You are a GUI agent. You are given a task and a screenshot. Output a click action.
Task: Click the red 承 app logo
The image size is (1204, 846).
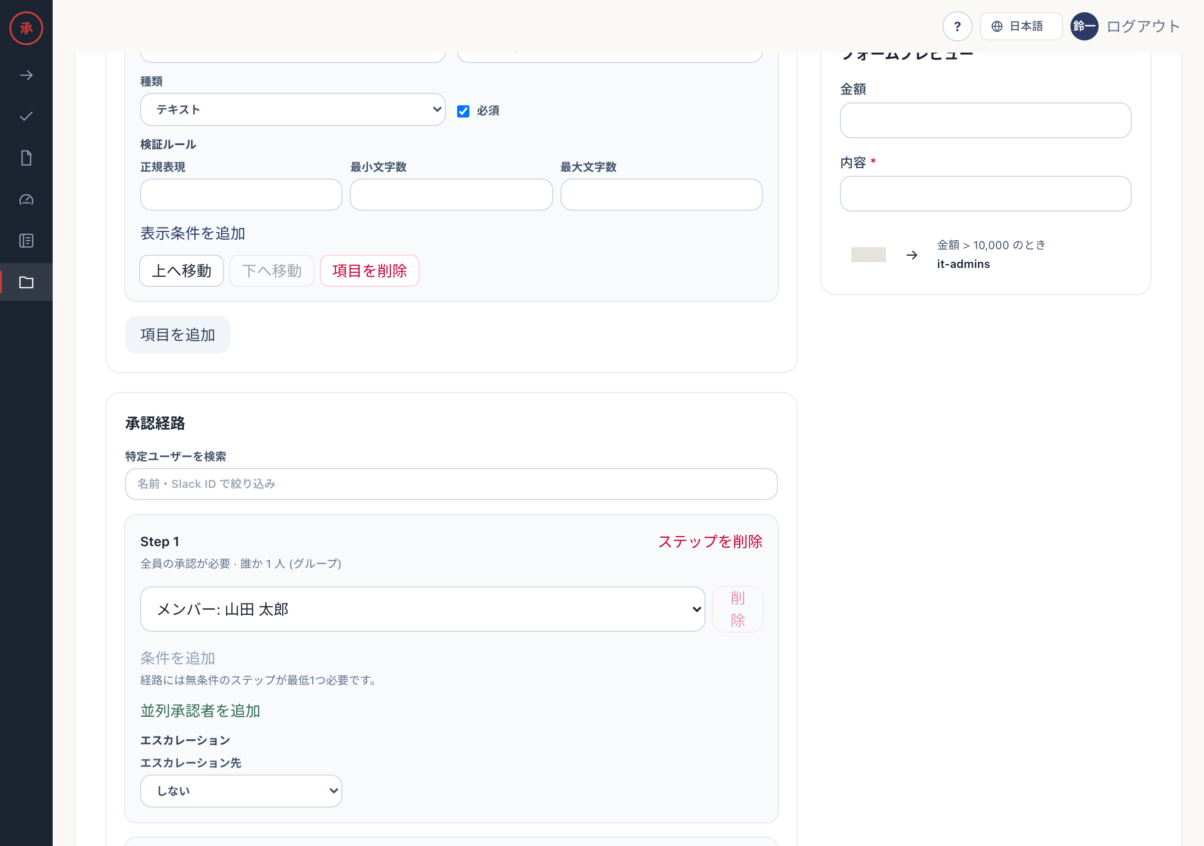[26, 28]
